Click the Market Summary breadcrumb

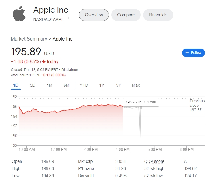point(29,39)
